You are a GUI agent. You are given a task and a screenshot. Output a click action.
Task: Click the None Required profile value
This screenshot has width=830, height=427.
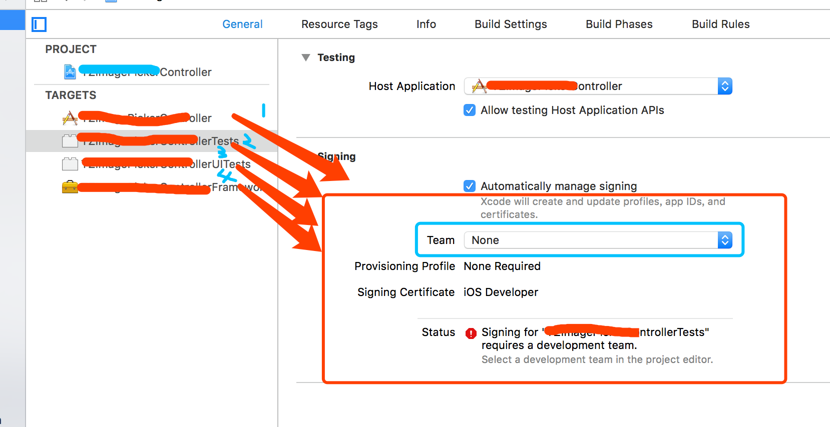(x=502, y=266)
